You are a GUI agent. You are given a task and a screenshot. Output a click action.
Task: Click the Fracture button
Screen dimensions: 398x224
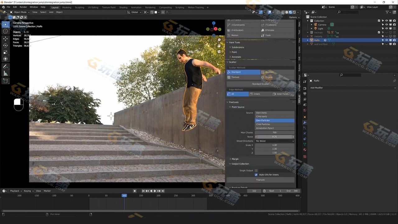(261, 180)
